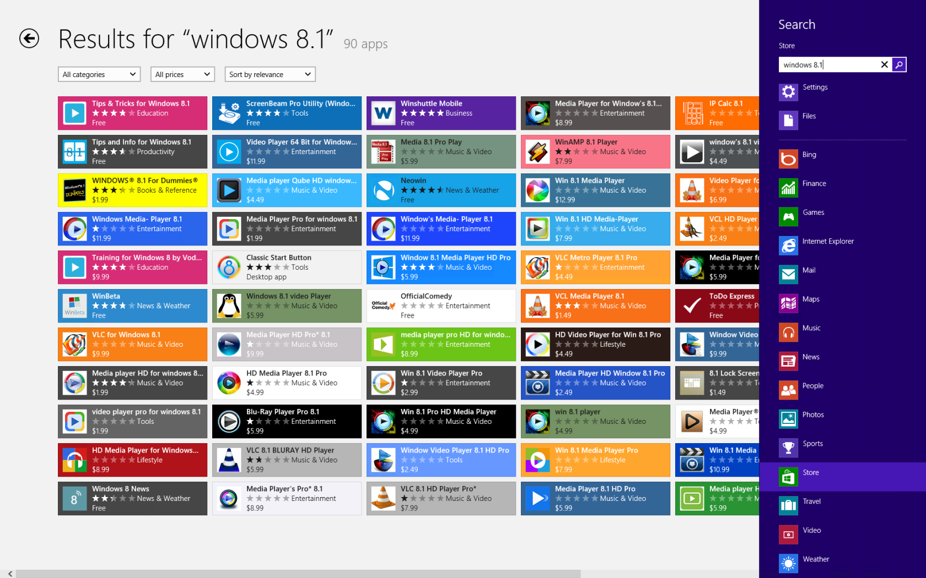The image size is (926, 578).
Task: Select Files search scope icon
Action: (788, 120)
